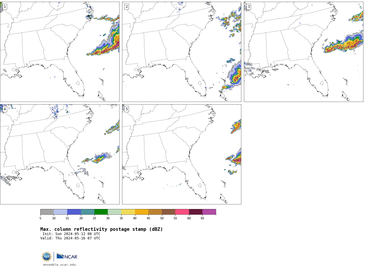Open ensemble member 2 reflectivity map
The width and height of the screenshot is (366, 268).
point(182,52)
